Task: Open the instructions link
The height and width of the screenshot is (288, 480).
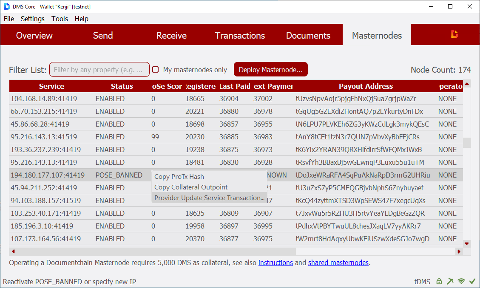Action: 276,263
